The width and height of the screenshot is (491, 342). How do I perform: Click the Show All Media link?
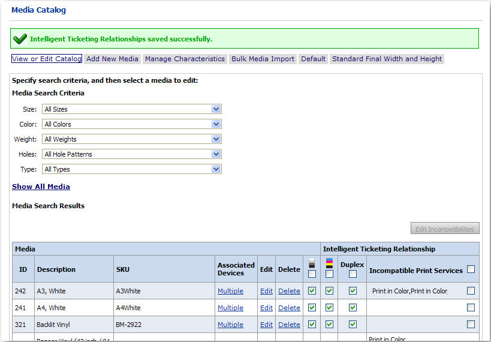point(41,187)
